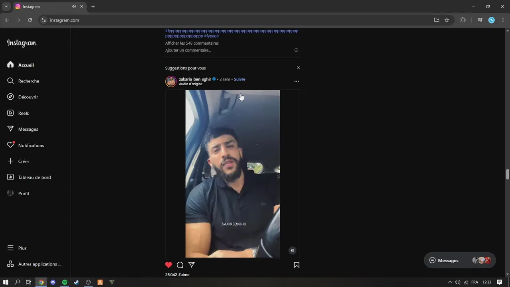Click Créer to make a new post

click(24, 161)
